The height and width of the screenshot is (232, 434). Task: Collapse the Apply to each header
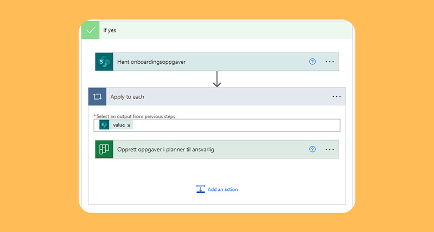click(x=217, y=97)
